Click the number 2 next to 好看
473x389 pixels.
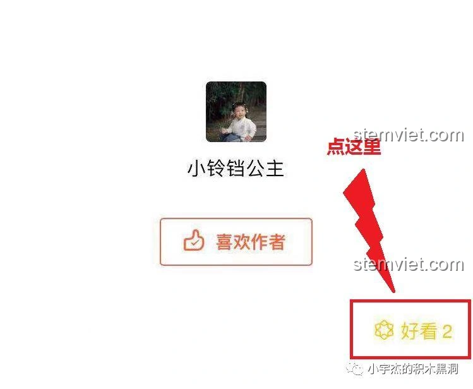447,332
